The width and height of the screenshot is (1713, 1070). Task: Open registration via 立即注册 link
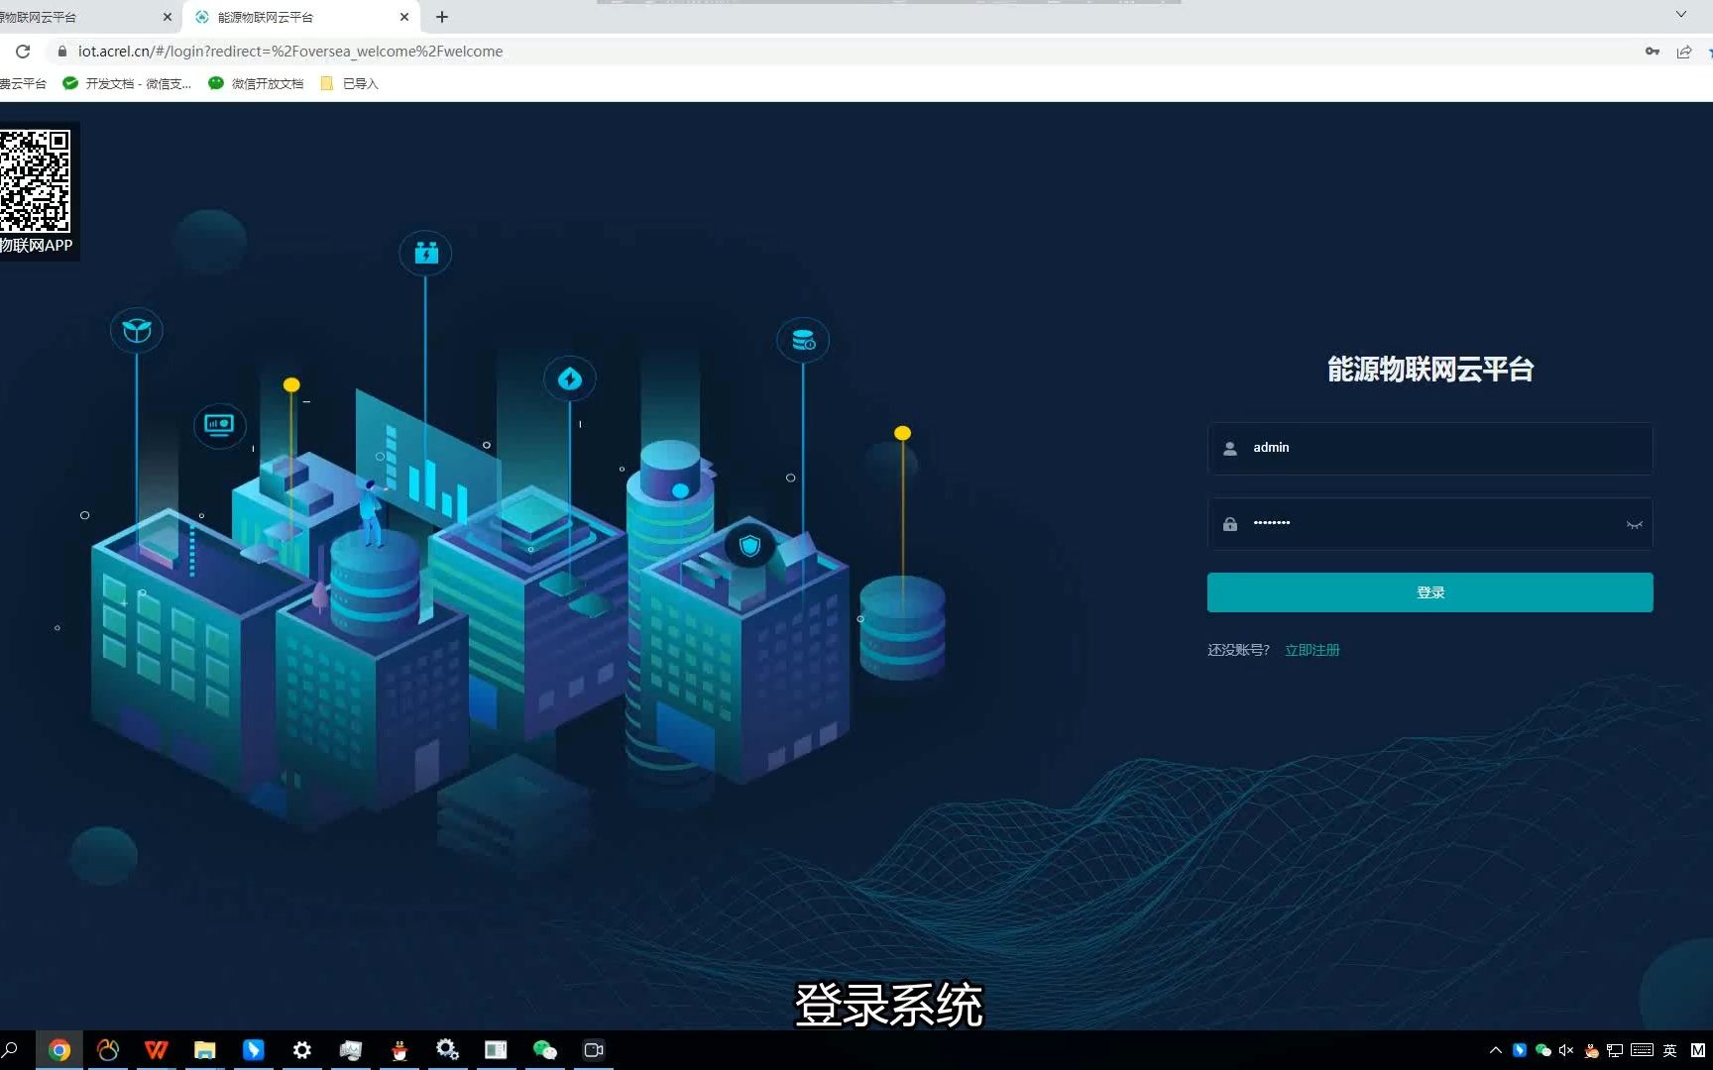tap(1311, 649)
